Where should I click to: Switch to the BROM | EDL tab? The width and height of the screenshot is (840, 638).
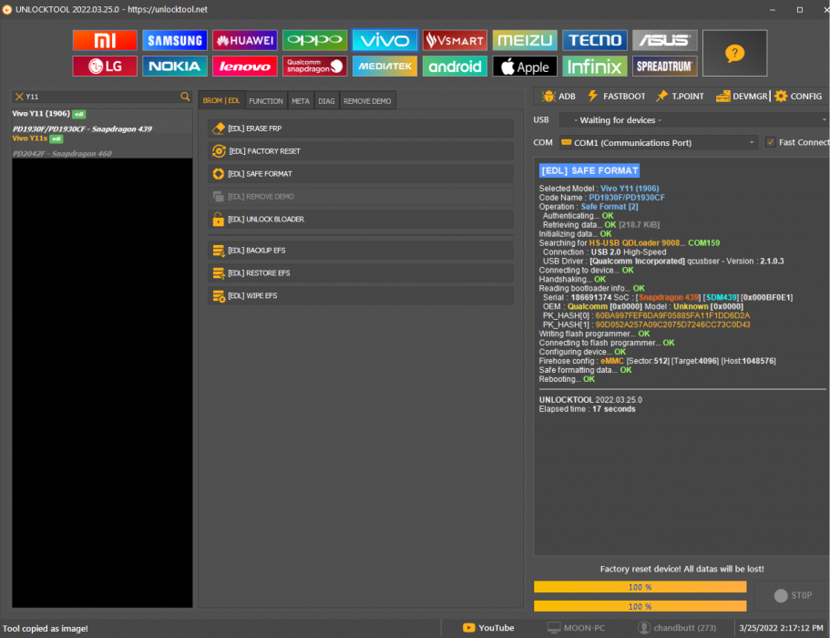221,101
